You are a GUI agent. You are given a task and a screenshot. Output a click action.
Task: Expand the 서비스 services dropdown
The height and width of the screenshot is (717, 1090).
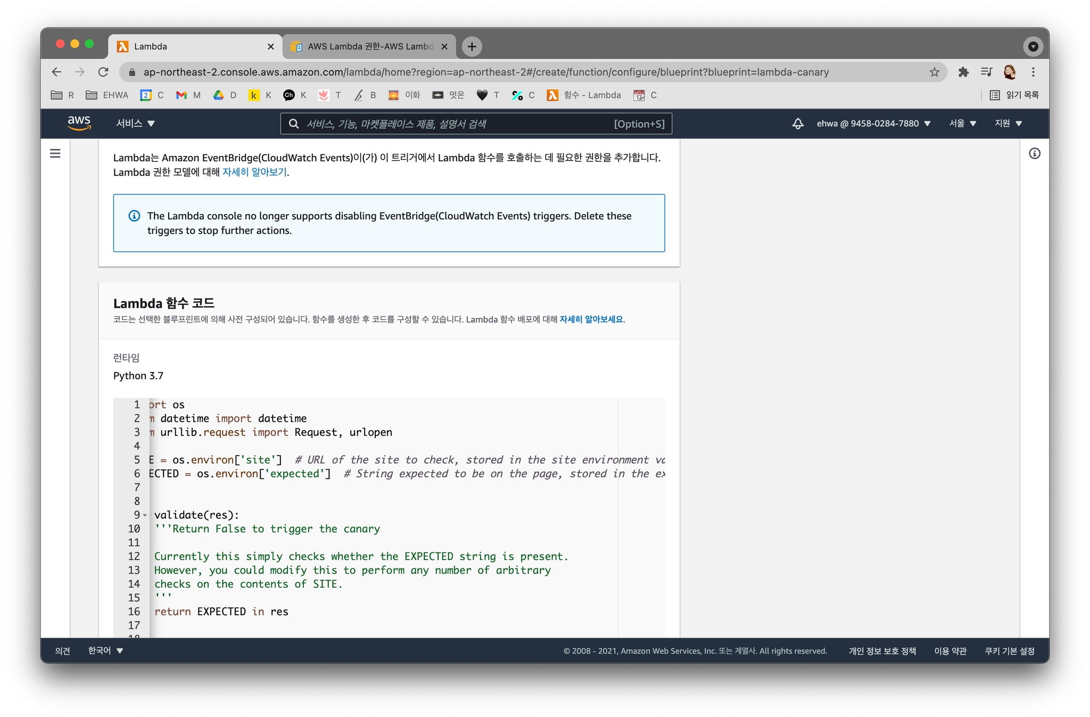tap(135, 123)
